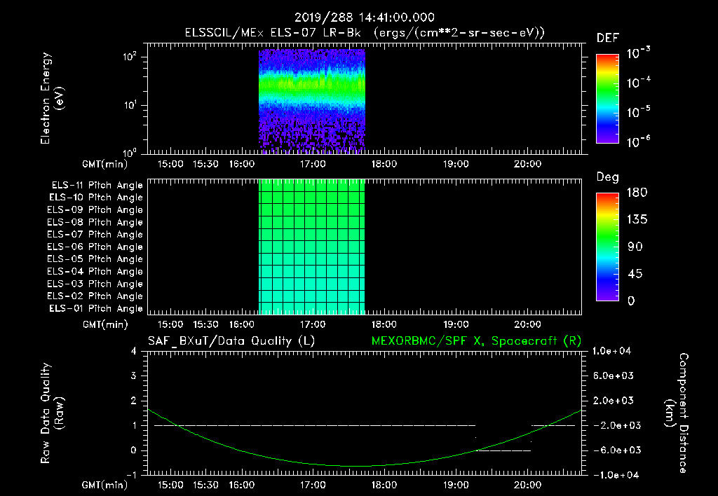The width and height of the screenshot is (718, 496).
Task: Click the DEF color bar legend
Action: click(x=607, y=99)
